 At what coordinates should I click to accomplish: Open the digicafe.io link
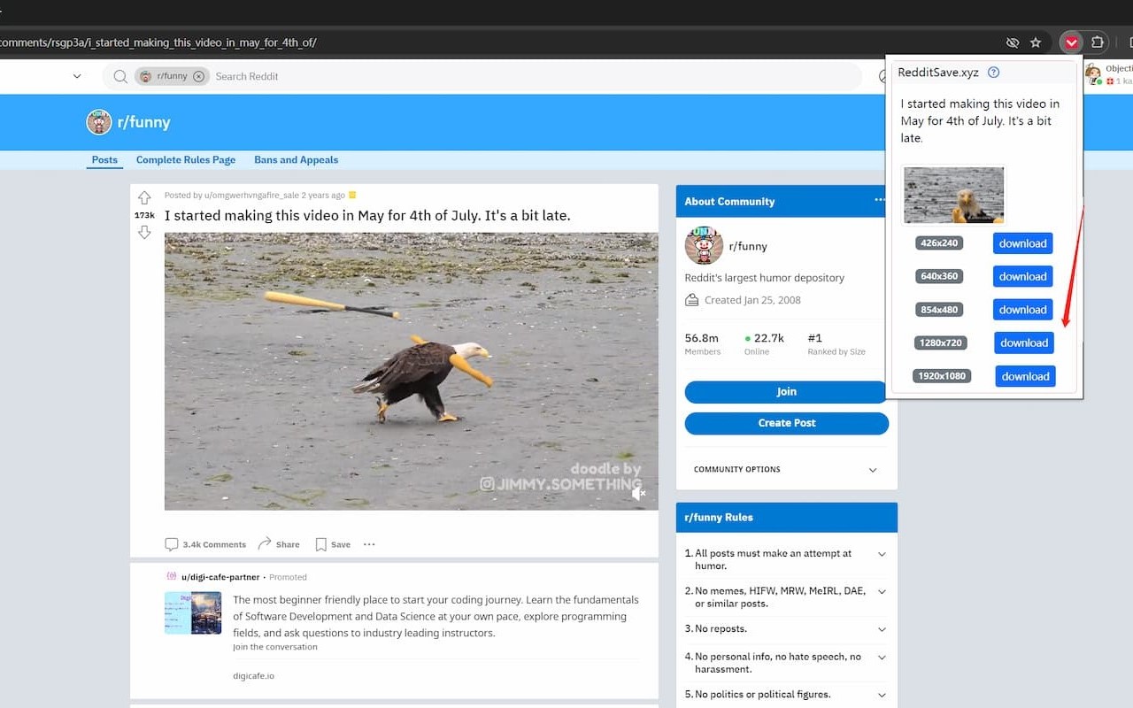253,675
